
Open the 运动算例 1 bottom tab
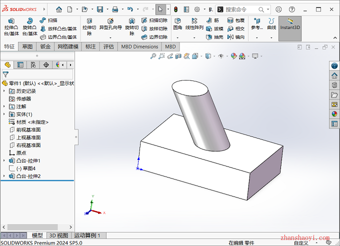pos(87,235)
